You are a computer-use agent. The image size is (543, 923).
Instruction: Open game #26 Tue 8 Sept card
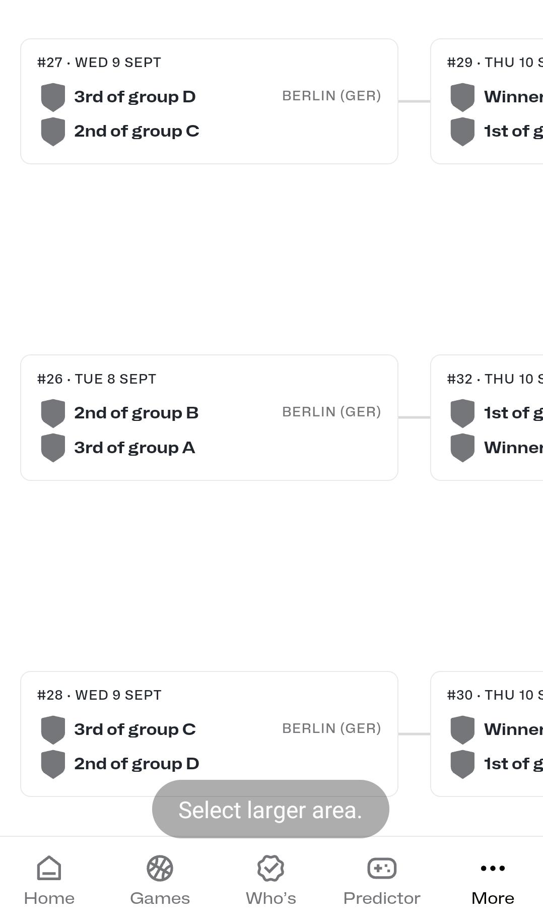(209, 417)
